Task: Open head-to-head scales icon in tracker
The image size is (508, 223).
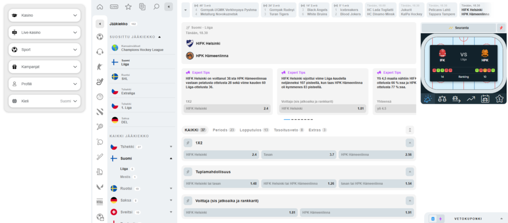Action: coord(442,98)
